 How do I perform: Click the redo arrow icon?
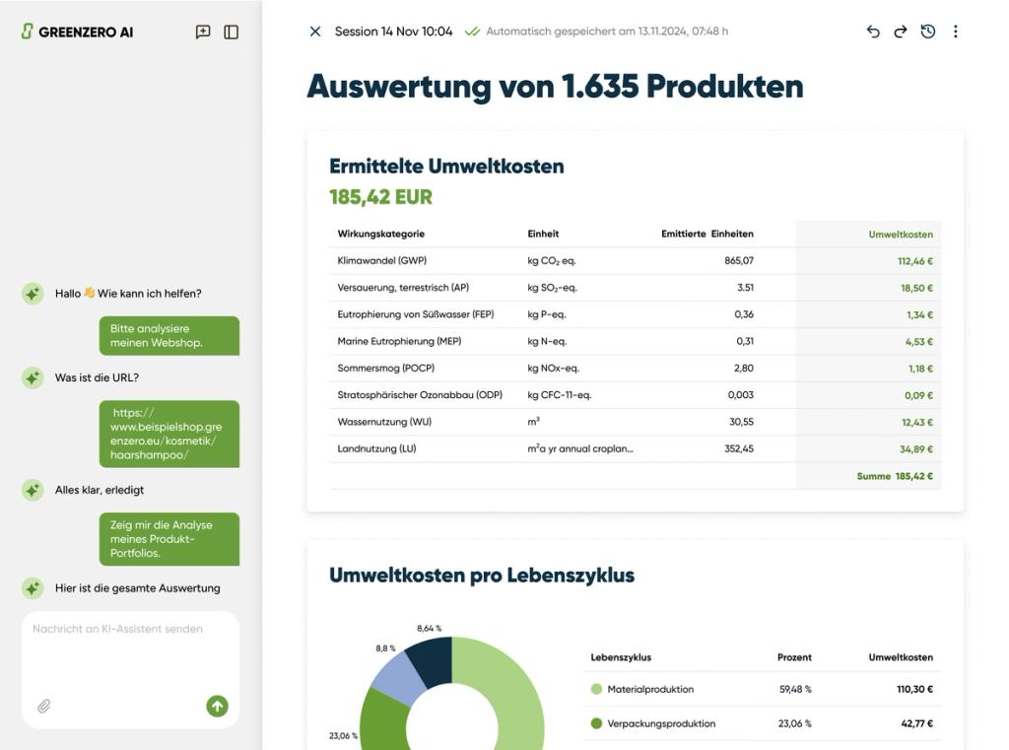pos(901,32)
